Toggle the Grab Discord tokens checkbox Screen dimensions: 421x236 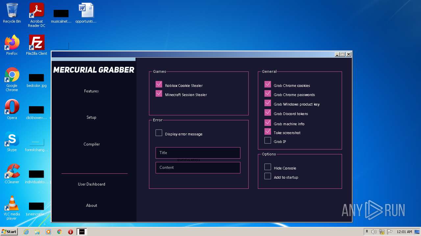[x=268, y=112]
